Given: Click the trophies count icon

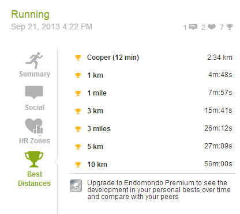Looking at the screenshot, I should coord(230,27).
